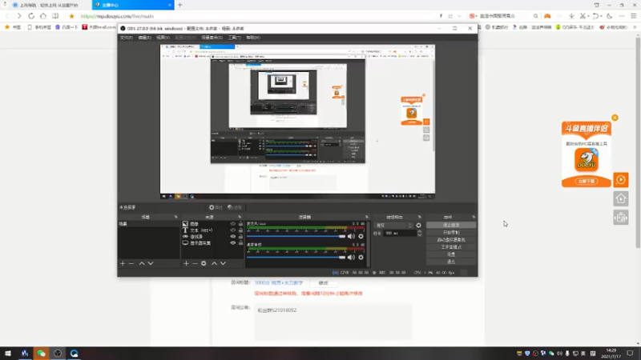The height and width of the screenshot is (360, 641).
Task: Click Settings button in OBS Controls
Action: (x=451, y=254)
